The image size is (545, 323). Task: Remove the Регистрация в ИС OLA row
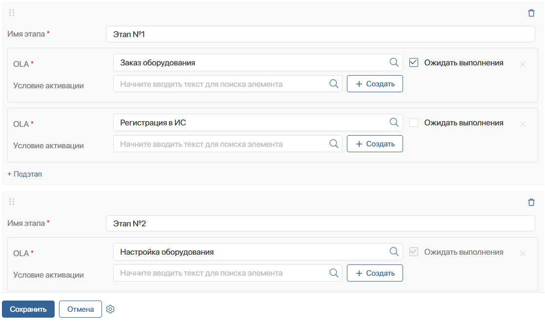coord(523,124)
